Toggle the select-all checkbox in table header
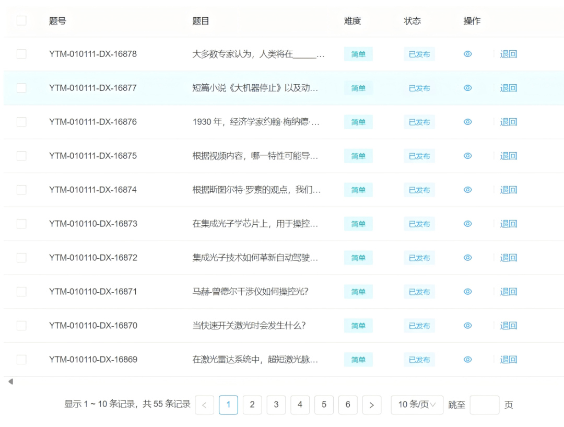 coord(21,21)
